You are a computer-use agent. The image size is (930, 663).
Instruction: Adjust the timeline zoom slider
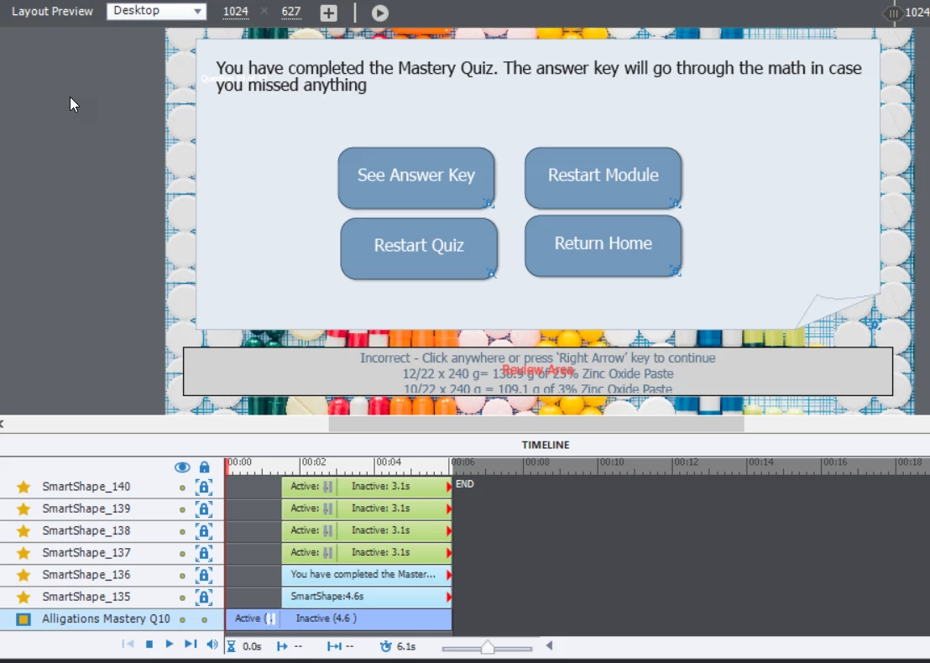pyautogui.click(x=488, y=648)
